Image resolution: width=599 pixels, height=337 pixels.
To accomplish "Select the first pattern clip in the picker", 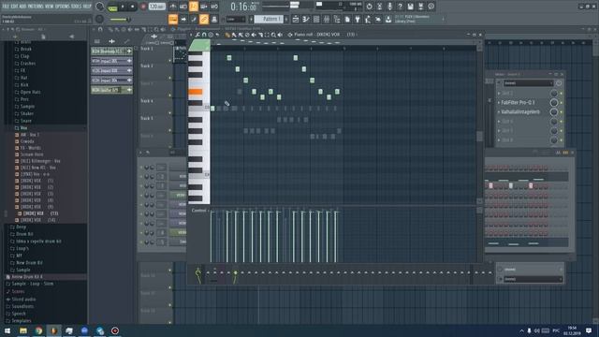I will [111, 51].
